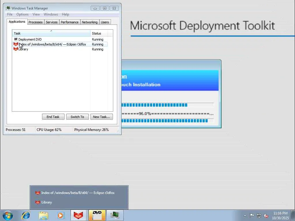Select the Library task row text

pyautogui.click(x=23, y=49)
